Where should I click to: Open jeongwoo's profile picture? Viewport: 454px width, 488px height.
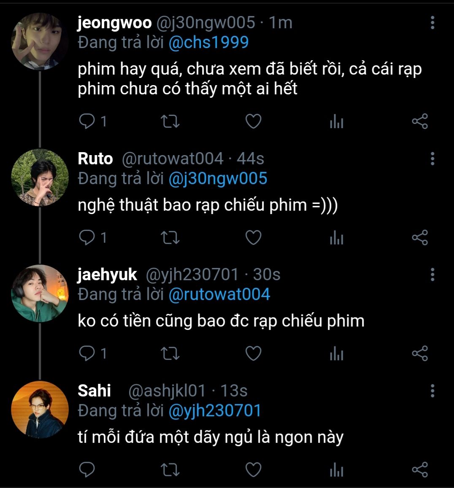point(39,41)
